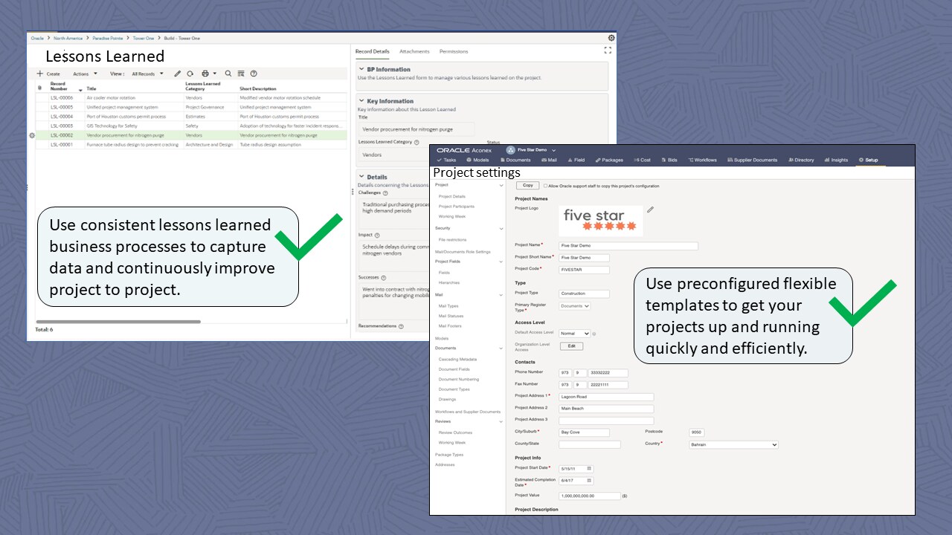Open the print options dropdown arrow

(x=215, y=74)
